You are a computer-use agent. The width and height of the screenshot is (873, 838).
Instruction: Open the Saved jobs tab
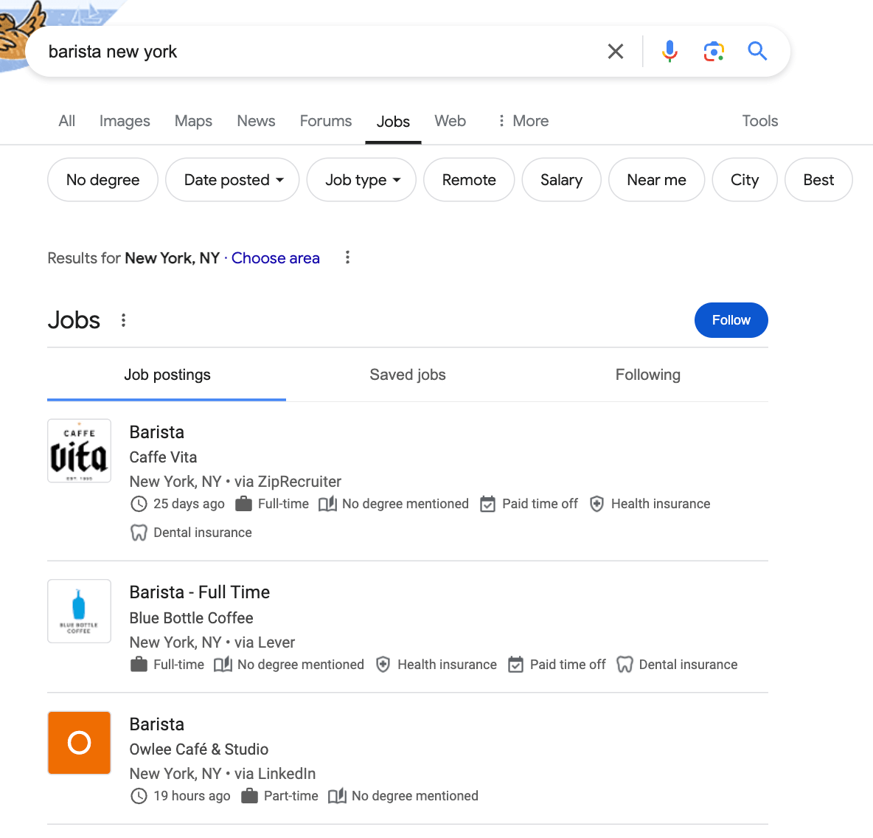[x=408, y=375]
